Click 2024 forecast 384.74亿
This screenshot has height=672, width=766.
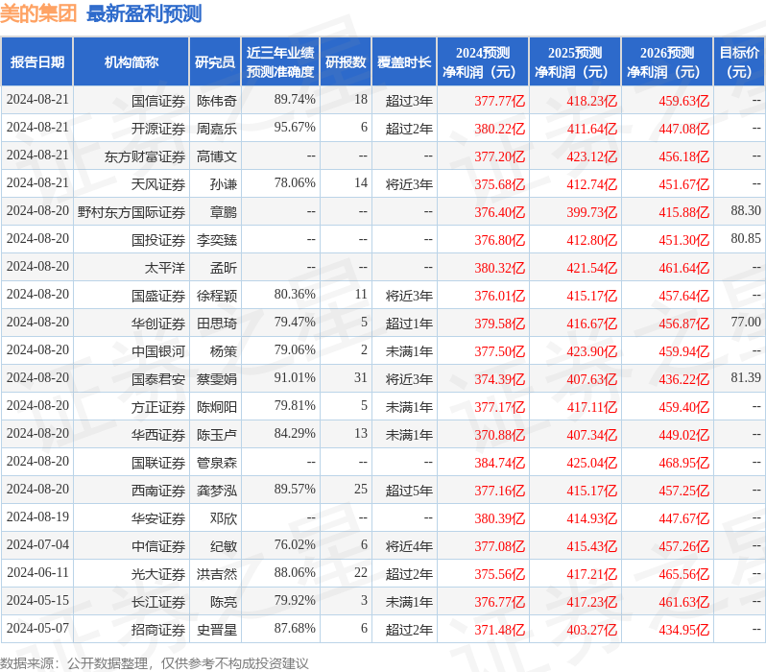500,463
